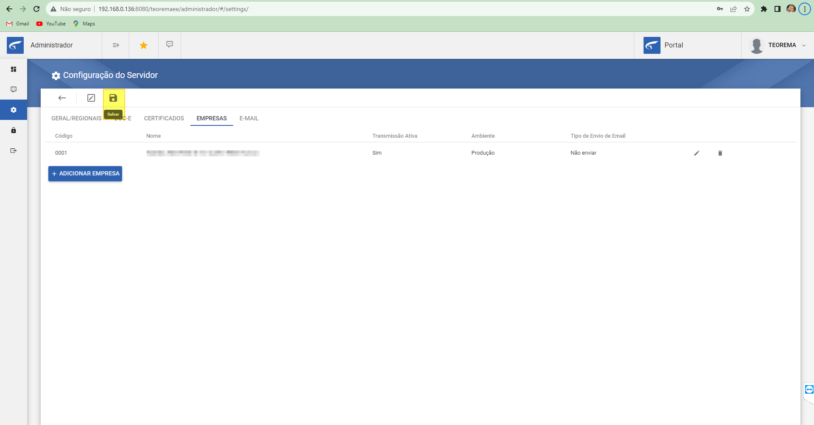The width and height of the screenshot is (814, 425).
Task: Select the EMPRESAS tab
Action: pyautogui.click(x=212, y=118)
